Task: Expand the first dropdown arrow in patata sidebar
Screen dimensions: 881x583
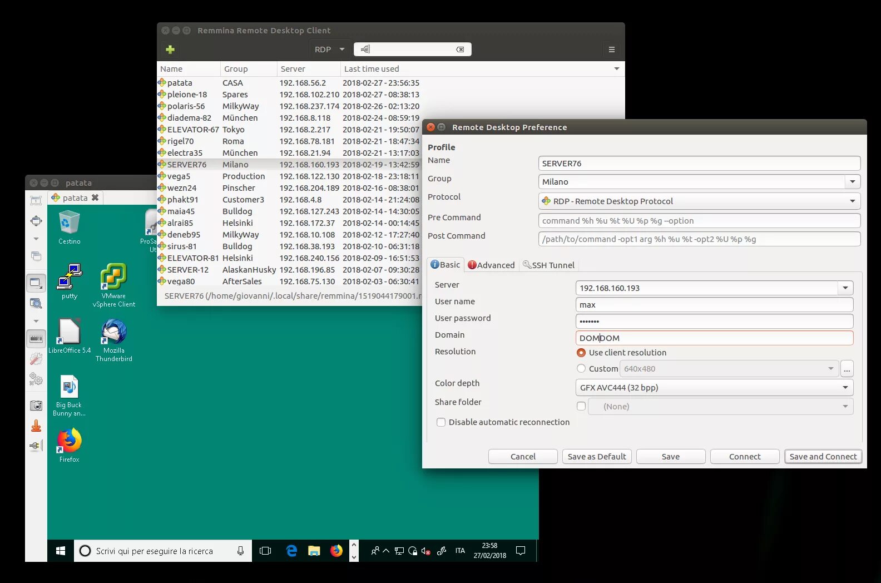Action: tap(36, 239)
